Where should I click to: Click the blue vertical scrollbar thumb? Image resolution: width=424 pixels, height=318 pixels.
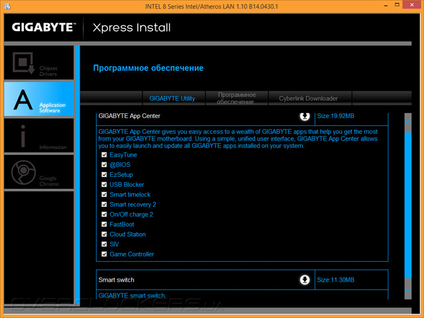408,205
